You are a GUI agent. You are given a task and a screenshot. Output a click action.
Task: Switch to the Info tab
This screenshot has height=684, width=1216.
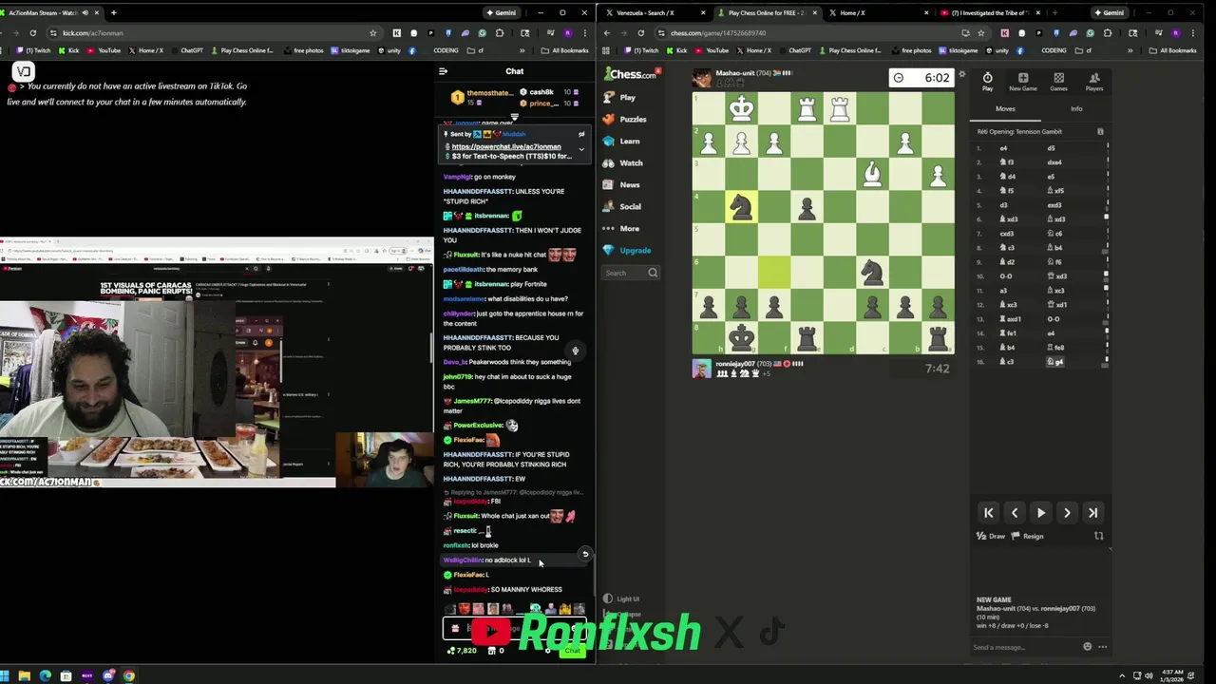1076,108
